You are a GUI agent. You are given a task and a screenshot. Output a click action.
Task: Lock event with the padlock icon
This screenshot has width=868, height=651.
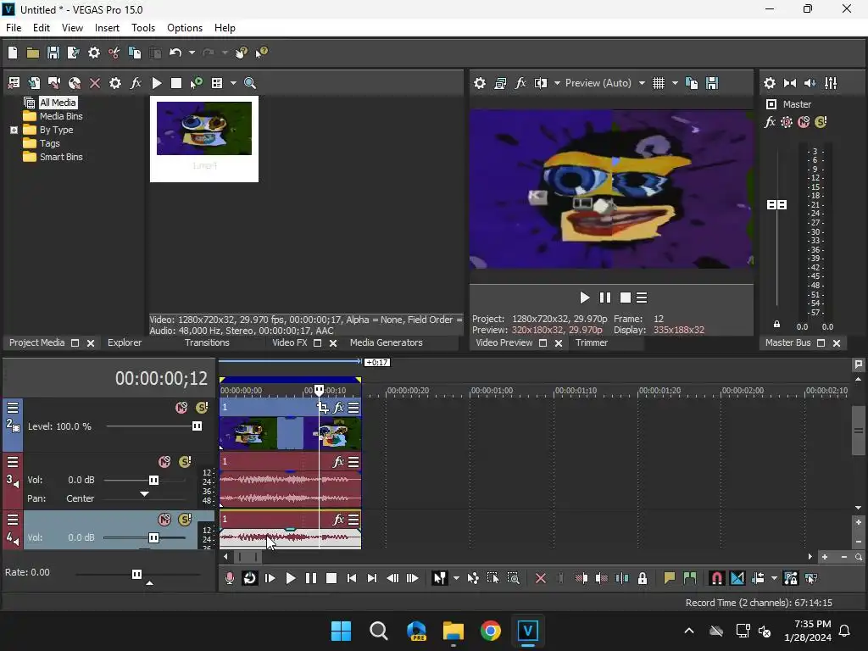(643, 578)
